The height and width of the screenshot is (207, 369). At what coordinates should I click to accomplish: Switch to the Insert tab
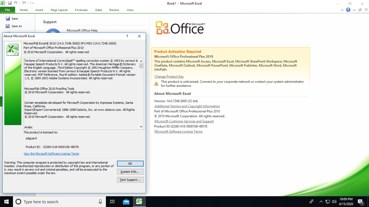click(39, 10)
